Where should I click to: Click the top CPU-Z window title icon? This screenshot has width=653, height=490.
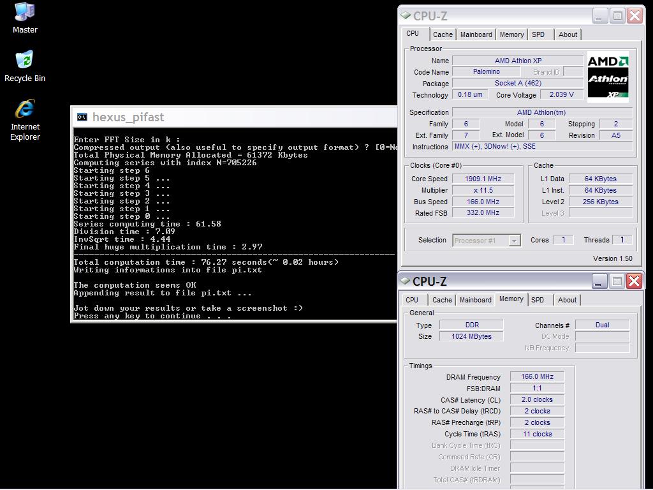pos(406,15)
